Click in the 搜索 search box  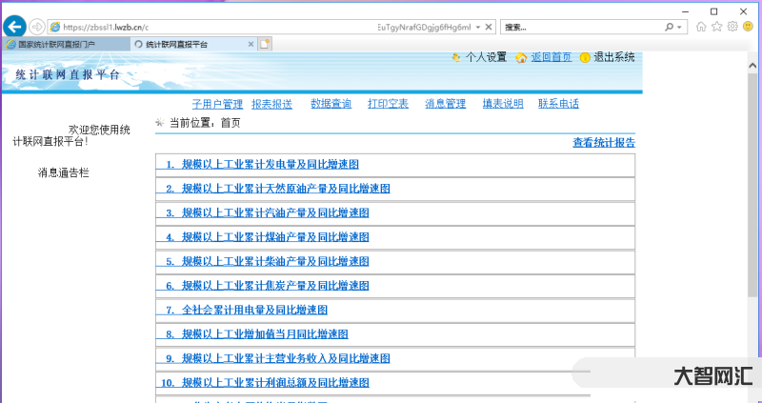click(581, 27)
